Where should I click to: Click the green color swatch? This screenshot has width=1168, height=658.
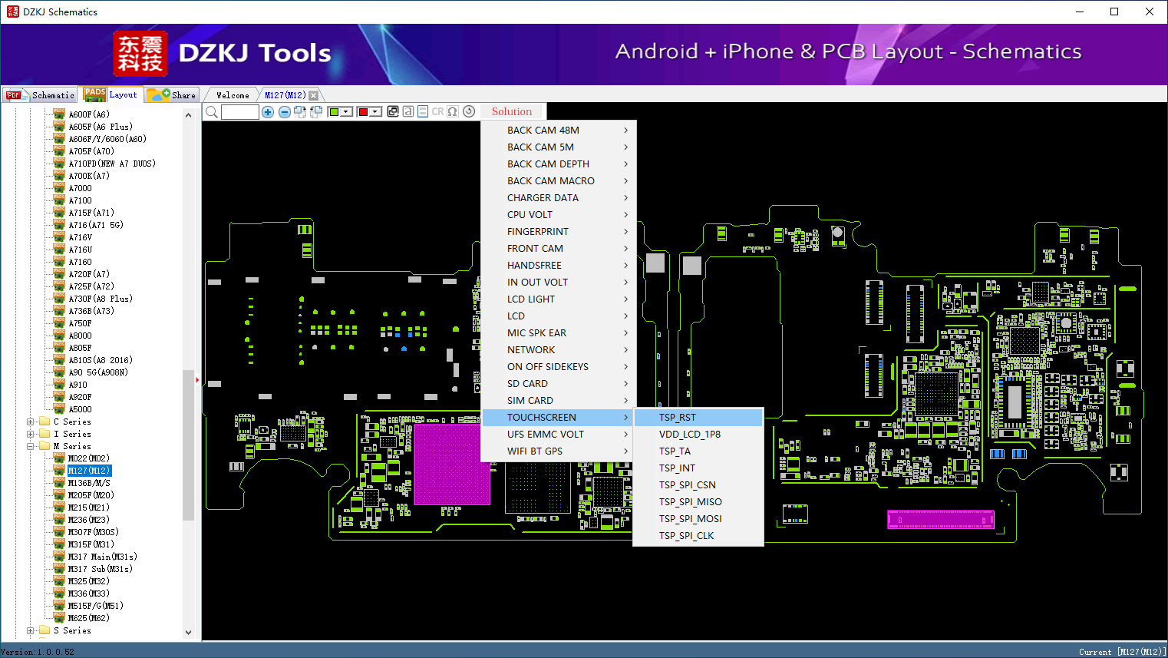pos(335,112)
